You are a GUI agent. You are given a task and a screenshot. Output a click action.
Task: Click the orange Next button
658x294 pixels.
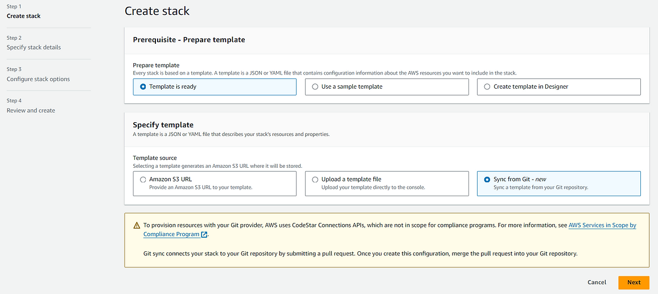[x=634, y=282]
